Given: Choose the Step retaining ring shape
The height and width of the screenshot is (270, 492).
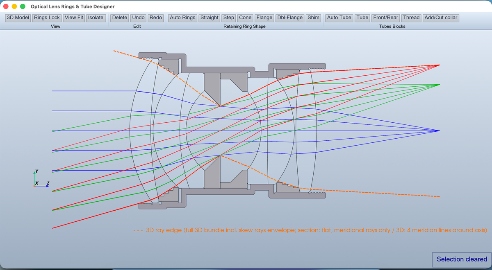Looking at the screenshot, I should click(x=229, y=18).
